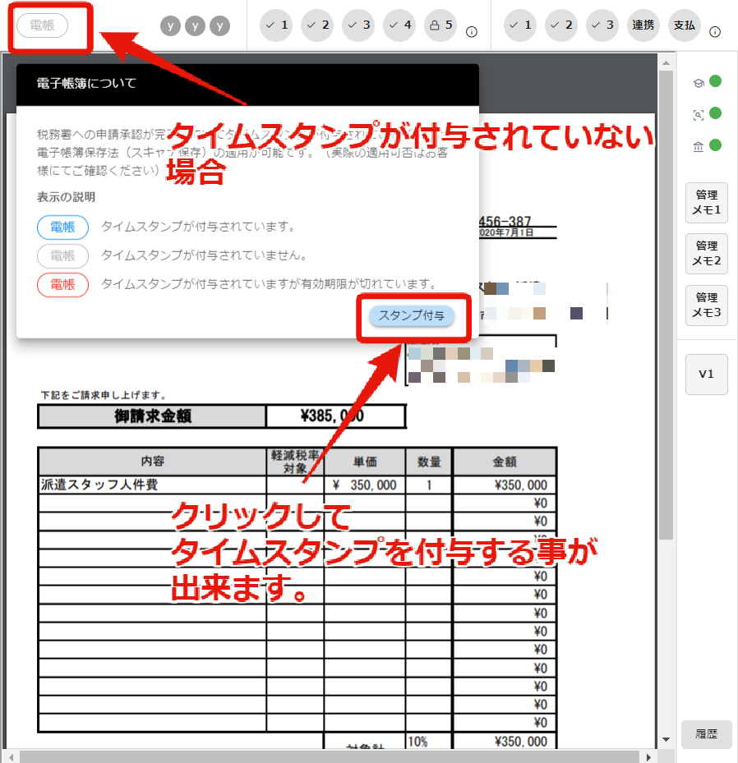The image size is (738, 763).
Task: Open info icon next to 支払 button
Action: [x=715, y=32]
